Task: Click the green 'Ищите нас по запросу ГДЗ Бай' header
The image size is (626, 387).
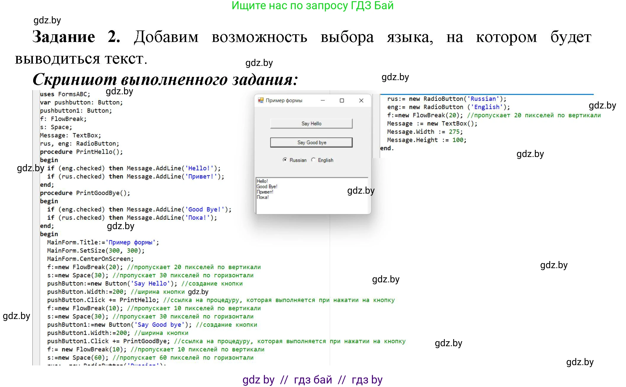Action: 312,6
